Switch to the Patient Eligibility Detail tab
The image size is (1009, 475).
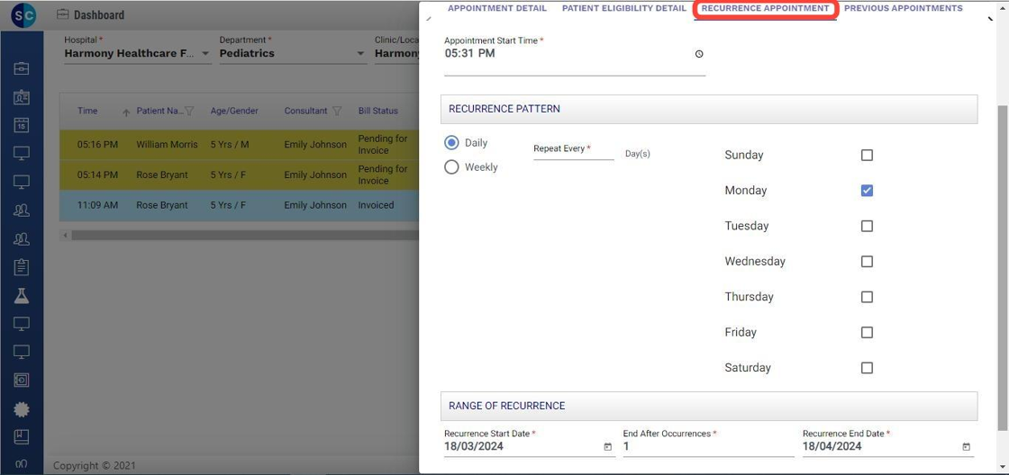pos(624,8)
